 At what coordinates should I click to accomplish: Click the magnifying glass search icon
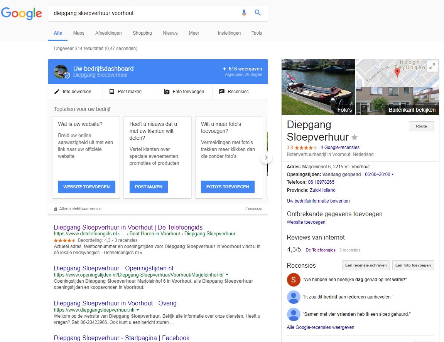tap(257, 12)
